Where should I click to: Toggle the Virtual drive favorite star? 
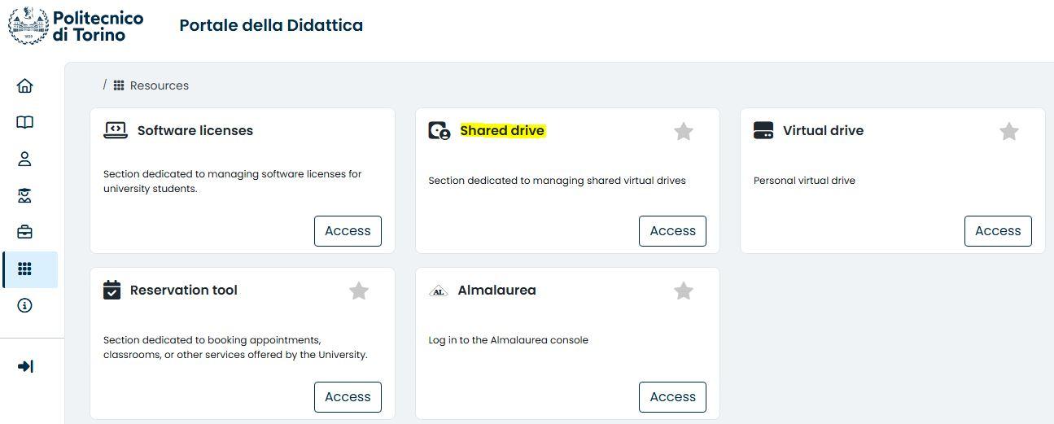pyautogui.click(x=1008, y=131)
